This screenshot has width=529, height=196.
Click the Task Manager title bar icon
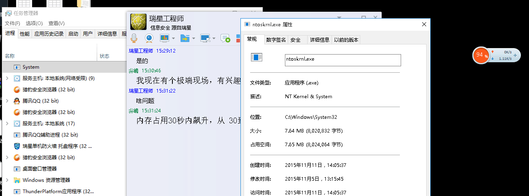[x=8, y=13]
